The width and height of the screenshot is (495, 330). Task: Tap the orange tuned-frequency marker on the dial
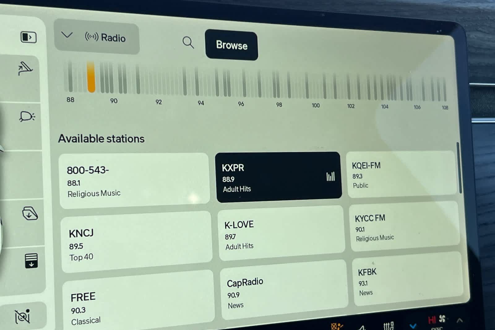pos(91,77)
